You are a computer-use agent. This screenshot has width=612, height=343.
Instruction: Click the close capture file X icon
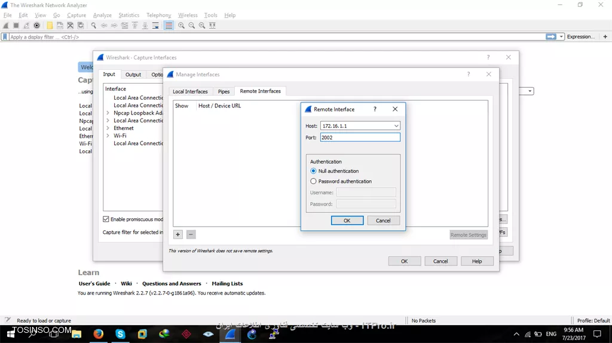71,25
